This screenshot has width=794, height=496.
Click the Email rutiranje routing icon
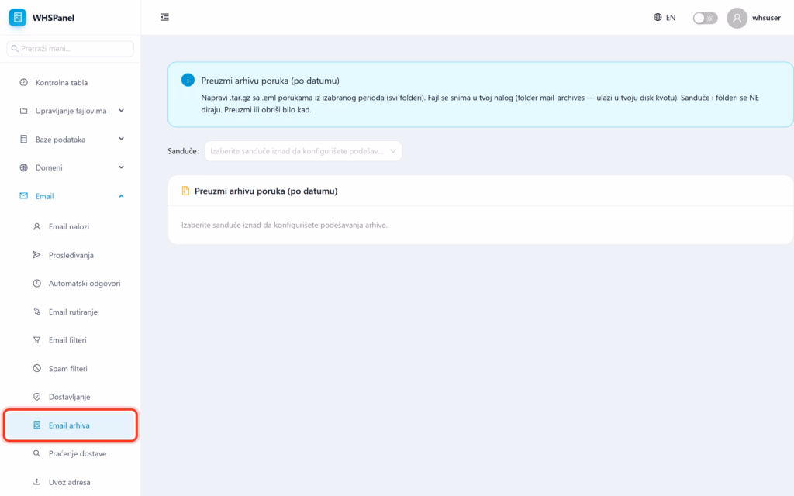(x=37, y=312)
